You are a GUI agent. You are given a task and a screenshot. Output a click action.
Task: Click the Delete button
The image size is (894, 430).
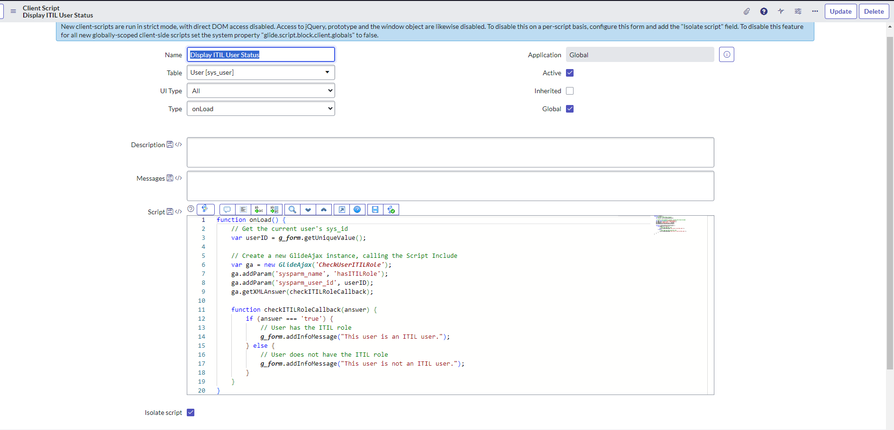point(874,11)
